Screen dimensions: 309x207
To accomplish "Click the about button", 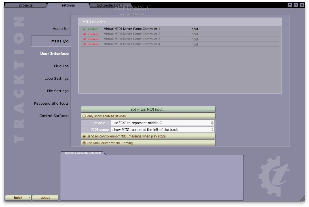I will (x=45, y=198).
